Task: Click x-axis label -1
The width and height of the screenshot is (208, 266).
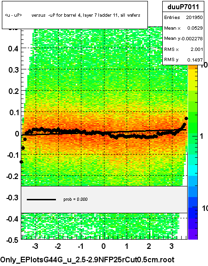Action: [80, 246]
